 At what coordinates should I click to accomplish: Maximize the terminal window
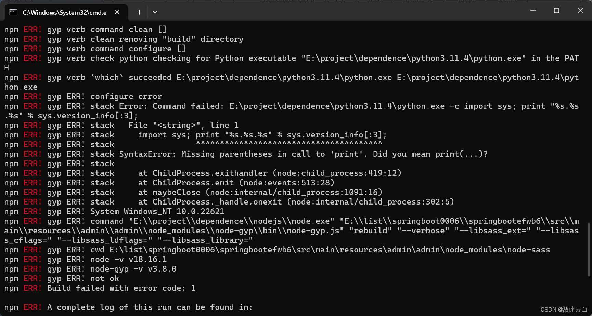[x=556, y=10]
